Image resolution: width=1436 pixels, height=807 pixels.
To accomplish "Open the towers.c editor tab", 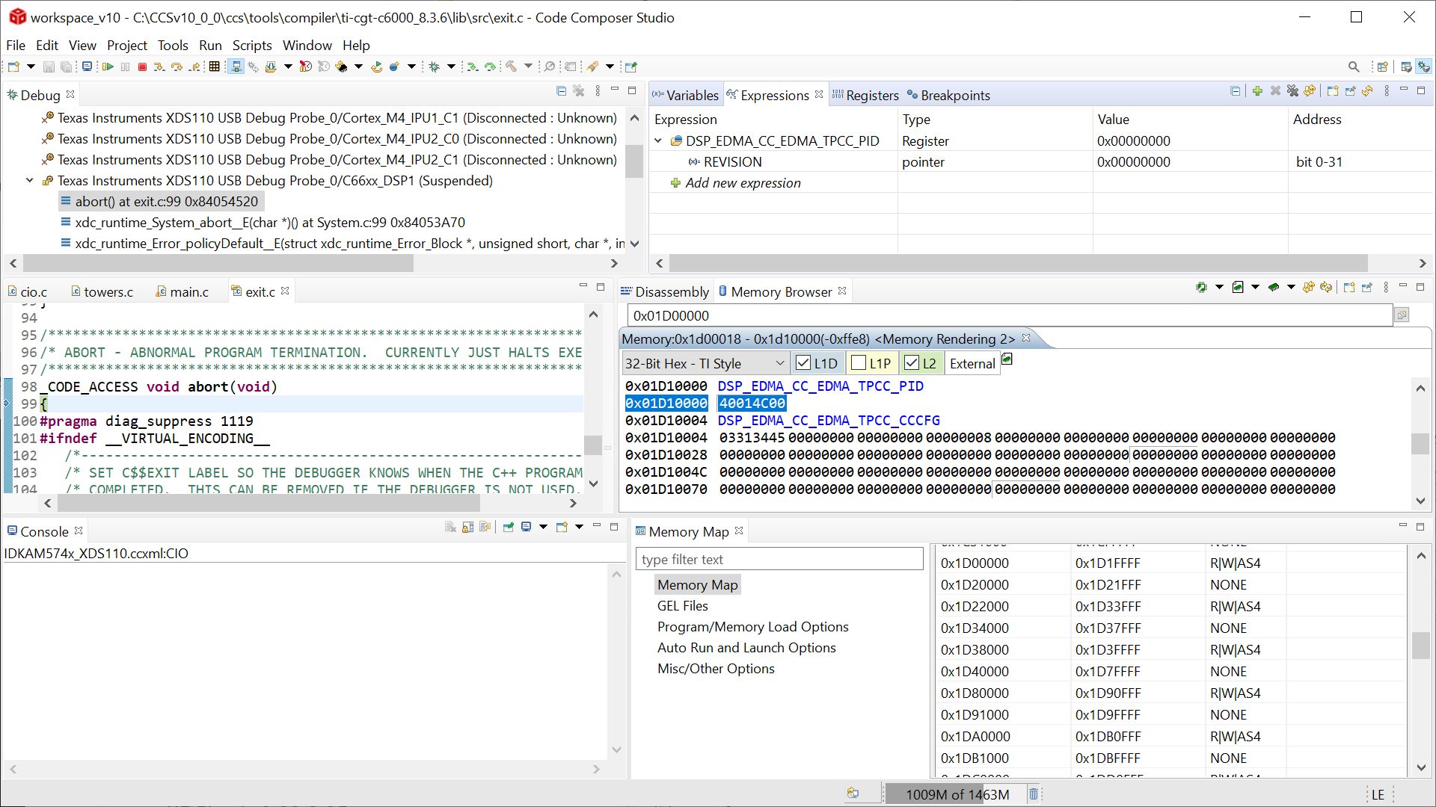I will [x=102, y=292].
